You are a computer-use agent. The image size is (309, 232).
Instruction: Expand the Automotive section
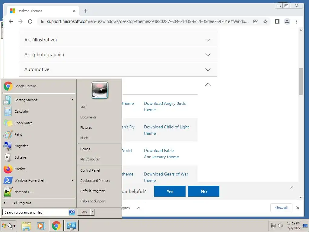click(118, 69)
